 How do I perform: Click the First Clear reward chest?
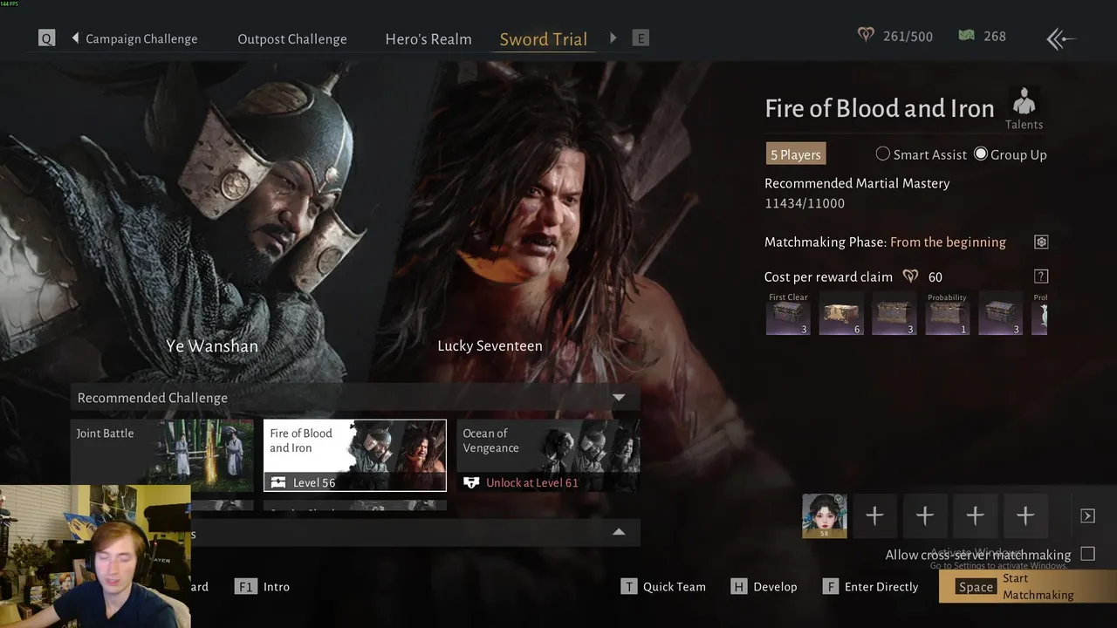coord(788,314)
